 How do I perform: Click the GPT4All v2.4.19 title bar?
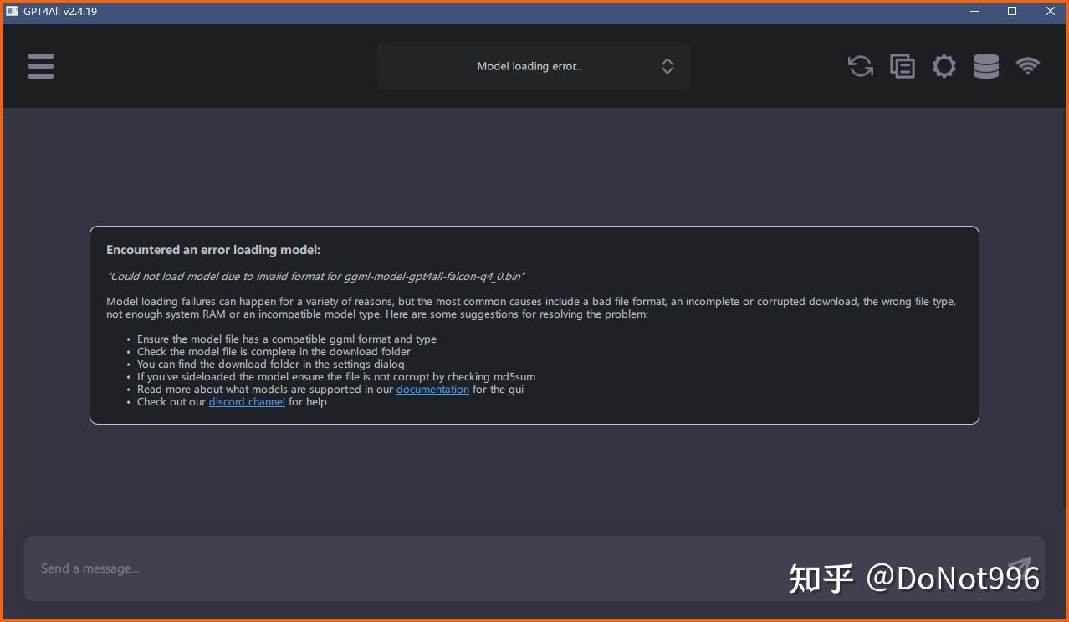(x=502, y=11)
